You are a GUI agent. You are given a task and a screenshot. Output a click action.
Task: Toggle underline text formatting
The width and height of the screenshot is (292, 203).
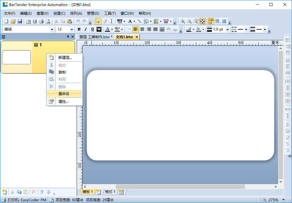pyautogui.click(x=92, y=29)
